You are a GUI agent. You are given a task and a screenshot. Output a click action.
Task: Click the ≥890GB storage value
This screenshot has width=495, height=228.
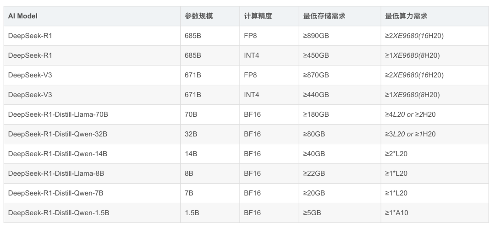point(316,36)
